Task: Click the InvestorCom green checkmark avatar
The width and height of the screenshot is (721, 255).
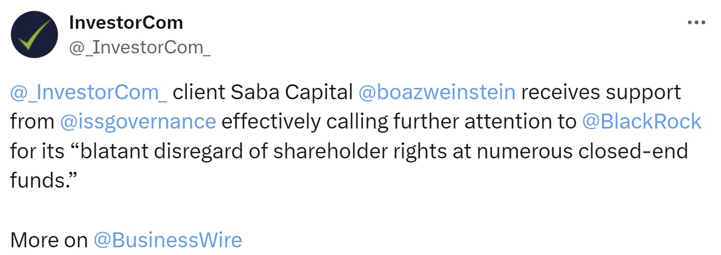Action: click(x=34, y=34)
